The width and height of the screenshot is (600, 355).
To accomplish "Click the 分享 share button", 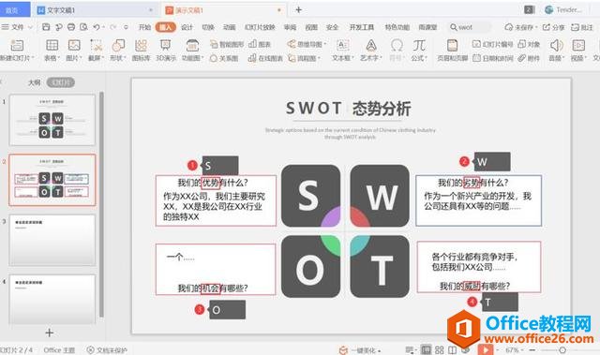I will tap(554, 27).
